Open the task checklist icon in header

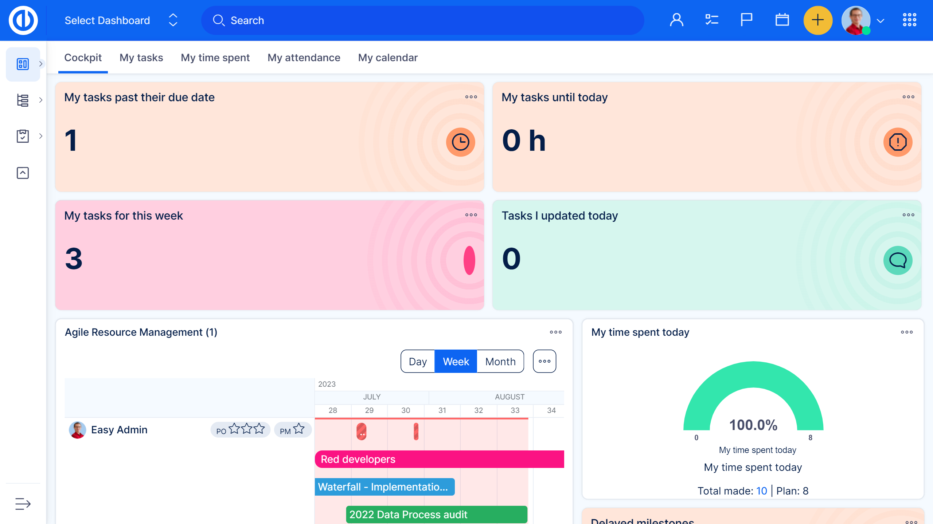pos(711,20)
